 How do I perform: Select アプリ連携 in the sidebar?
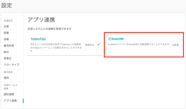pos(10,101)
